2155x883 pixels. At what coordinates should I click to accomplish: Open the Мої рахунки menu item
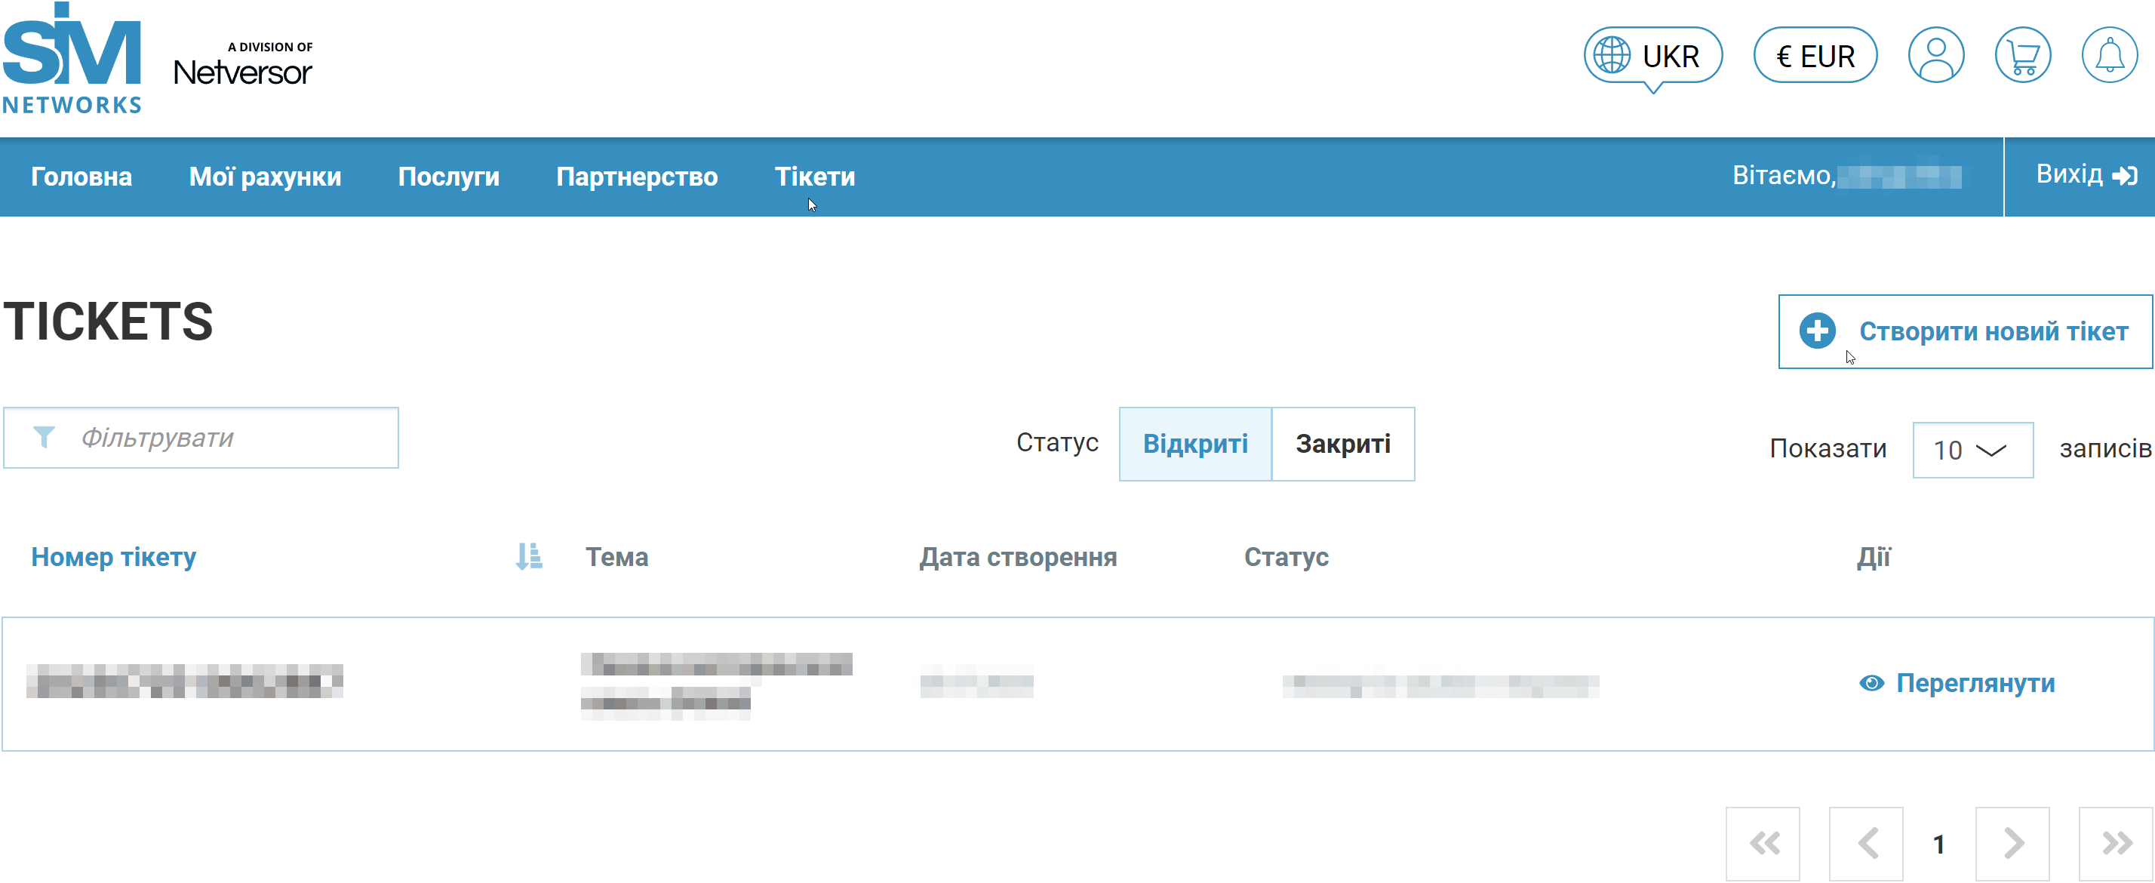(265, 177)
